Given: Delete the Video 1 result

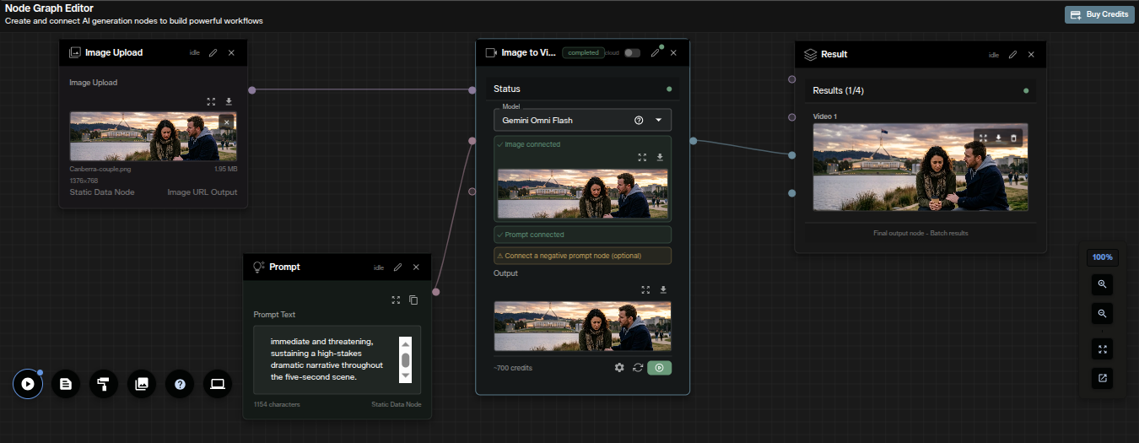Looking at the screenshot, I should (x=1014, y=138).
